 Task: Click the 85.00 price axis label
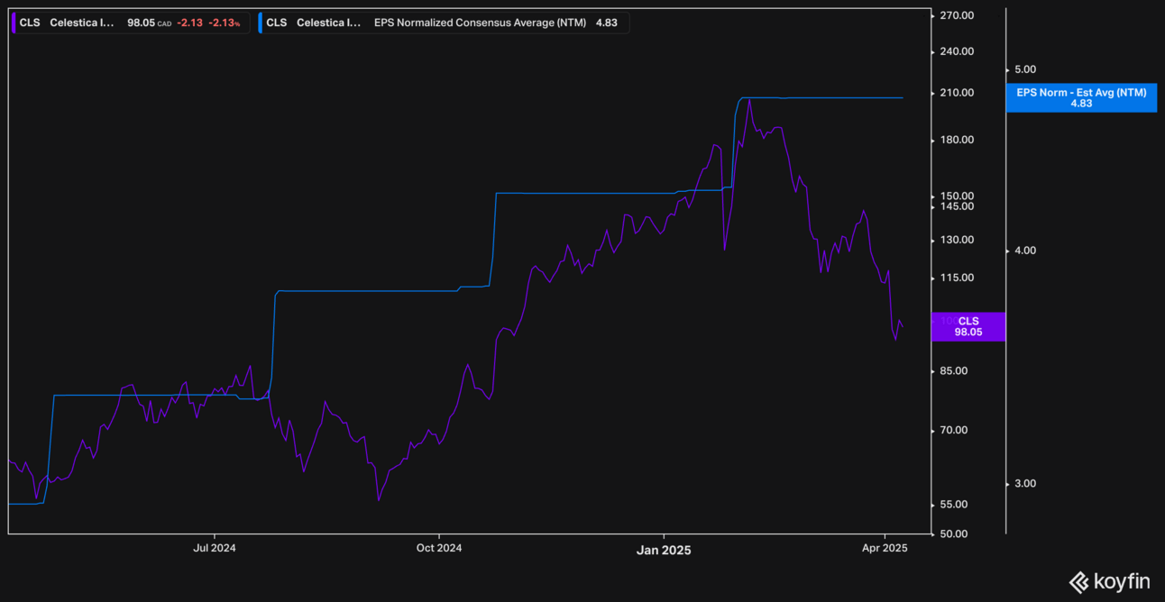tap(953, 371)
